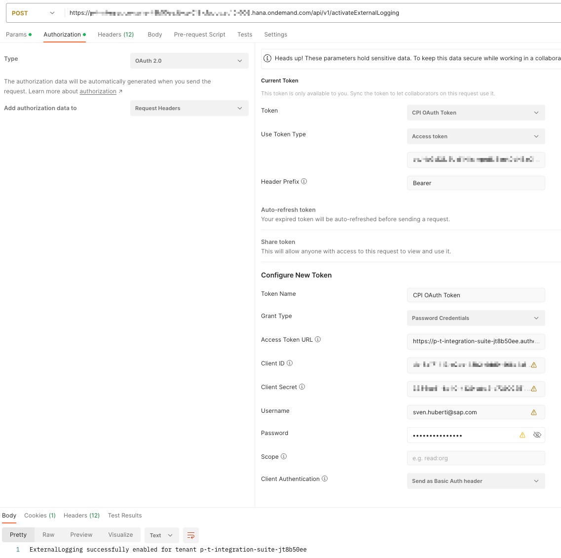The height and width of the screenshot is (558, 561).
Task: Click the warning triangle beside Username
Action: [x=534, y=412]
